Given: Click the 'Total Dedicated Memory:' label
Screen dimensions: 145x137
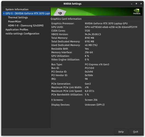Looking at the screenshot, I should point(66,42).
